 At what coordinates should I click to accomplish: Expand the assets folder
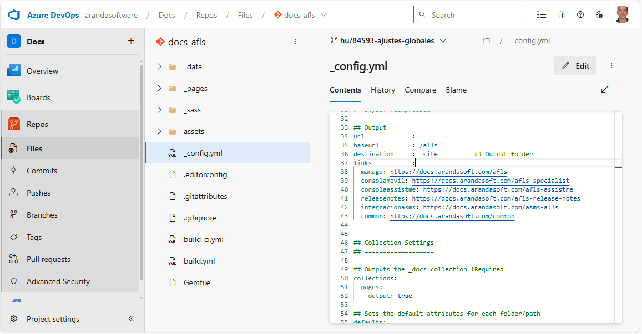(x=160, y=131)
